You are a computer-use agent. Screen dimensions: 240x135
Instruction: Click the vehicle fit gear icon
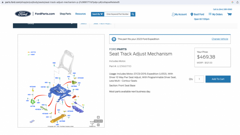pos(114,39)
